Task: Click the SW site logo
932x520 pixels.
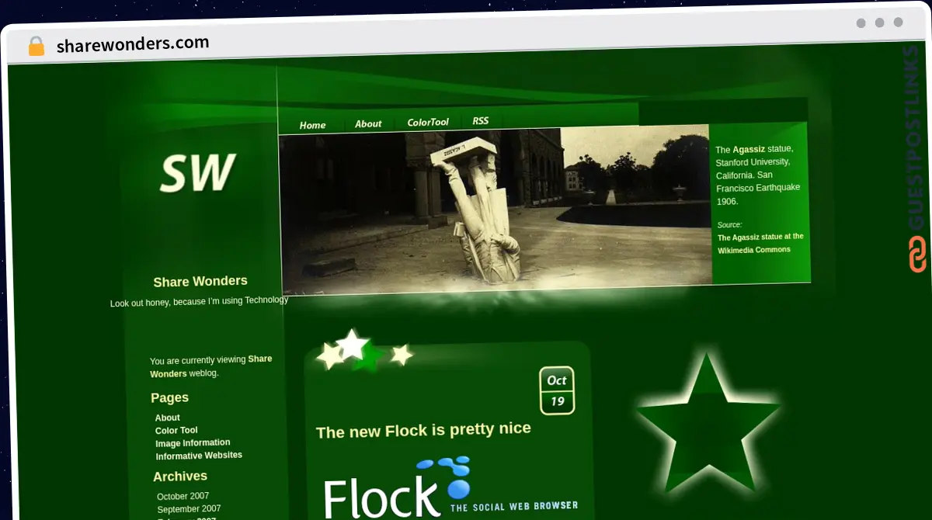Action: (x=197, y=172)
